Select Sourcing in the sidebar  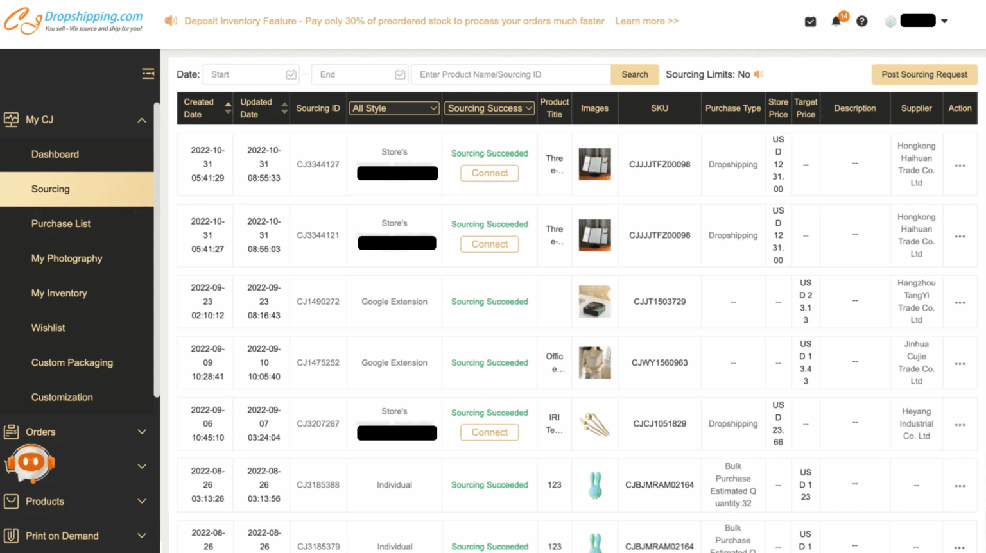[x=49, y=189]
